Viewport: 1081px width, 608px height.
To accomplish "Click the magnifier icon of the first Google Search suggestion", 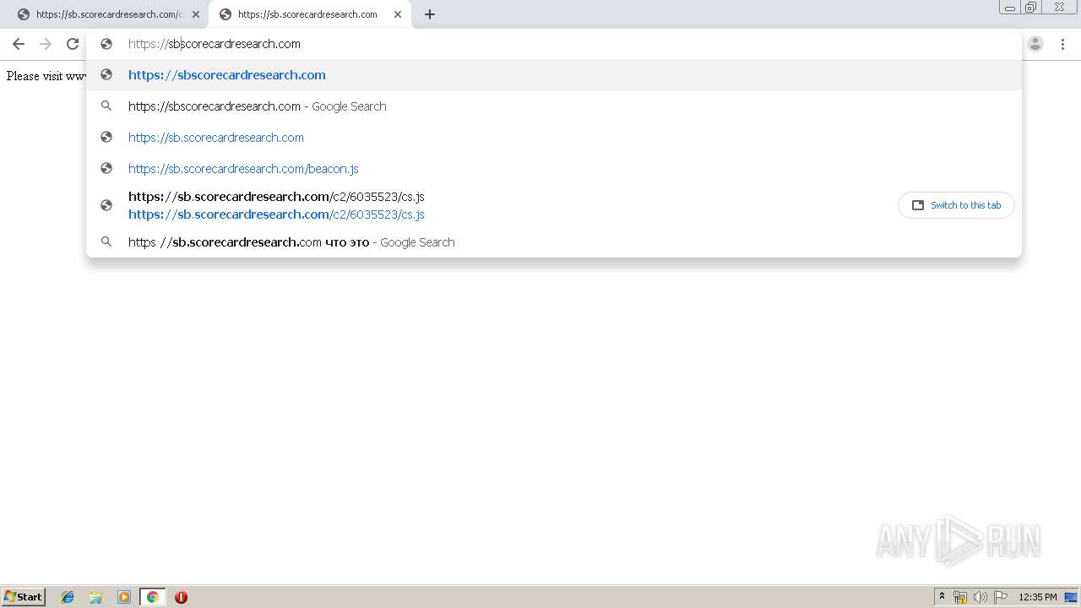I will coord(106,106).
